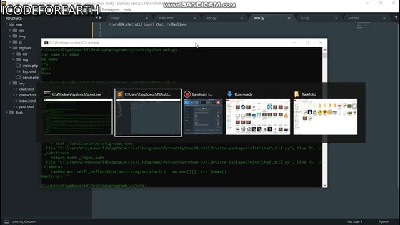Screen dimensions: 400x225
Task: Click the js folder icon in the sidebar
Action: coord(15,42)
